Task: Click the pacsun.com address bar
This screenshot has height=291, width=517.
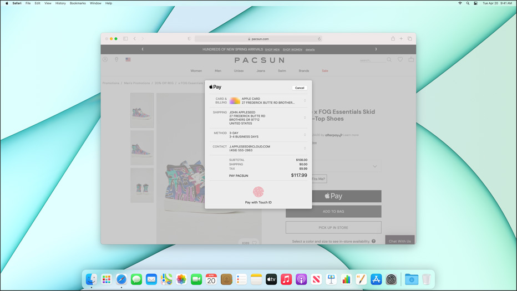Action: (258, 39)
